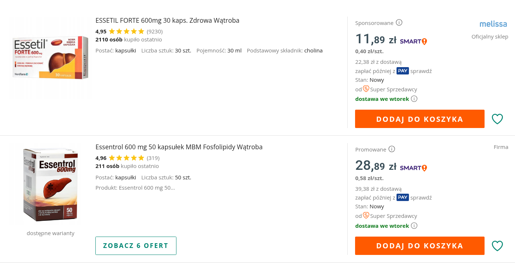Viewport: 515px width, 263px height.
Task: Click the info icon beside 'dostawa we wtorek' for Essetil
Action: pyautogui.click(x=415, y=99)
